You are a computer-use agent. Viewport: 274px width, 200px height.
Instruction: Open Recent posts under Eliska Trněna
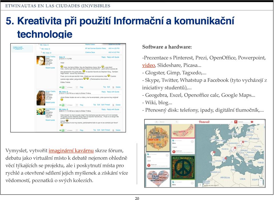pyautogui.click(x=50, y=68)
